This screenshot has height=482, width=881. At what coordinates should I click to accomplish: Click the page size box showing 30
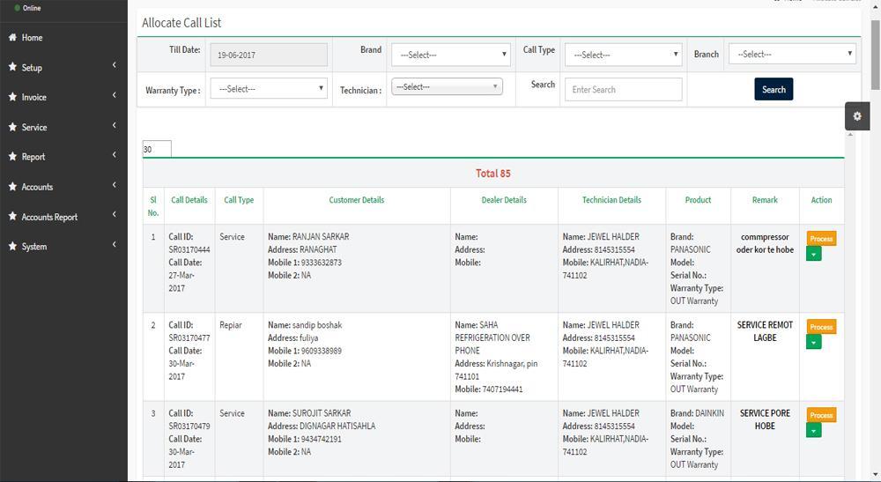coord(157,150)
